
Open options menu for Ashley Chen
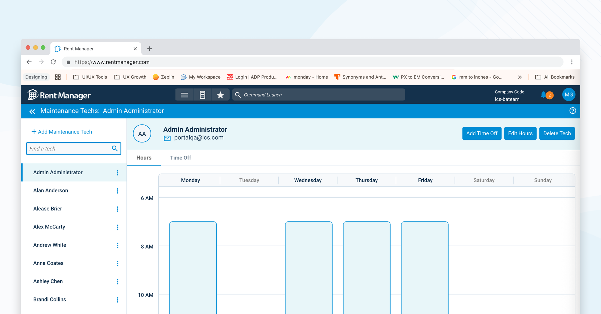(x=117, y=282)
